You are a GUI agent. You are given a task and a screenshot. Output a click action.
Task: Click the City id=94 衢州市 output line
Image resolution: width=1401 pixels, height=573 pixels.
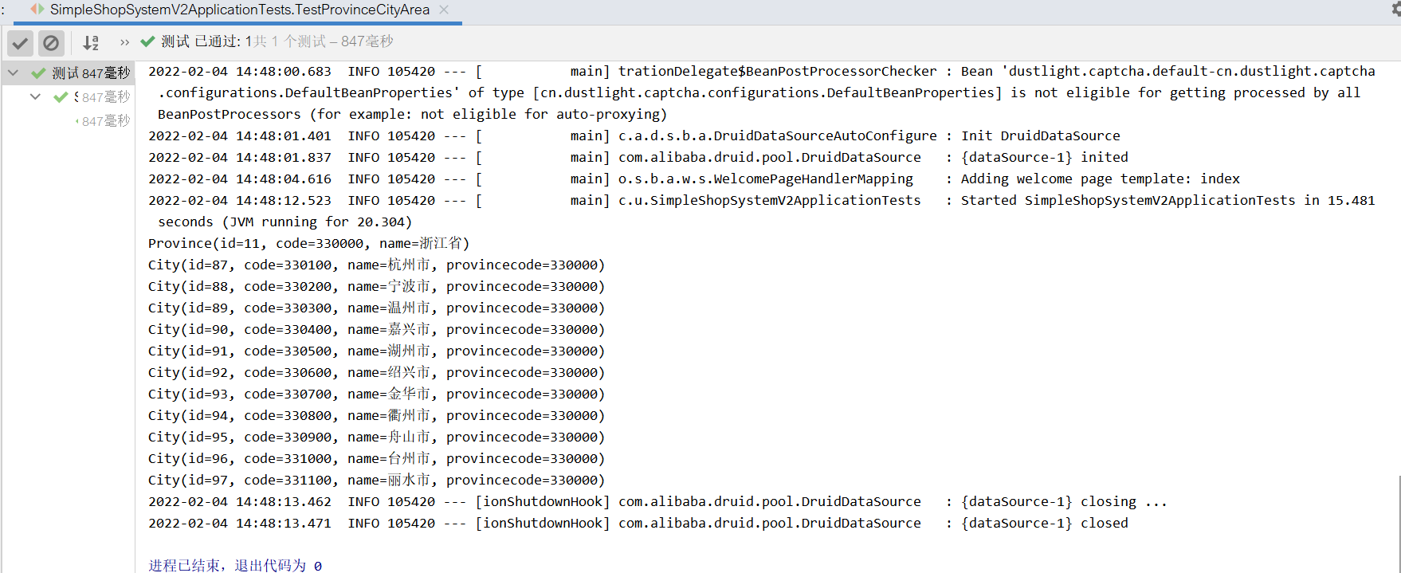pos(377,415)
